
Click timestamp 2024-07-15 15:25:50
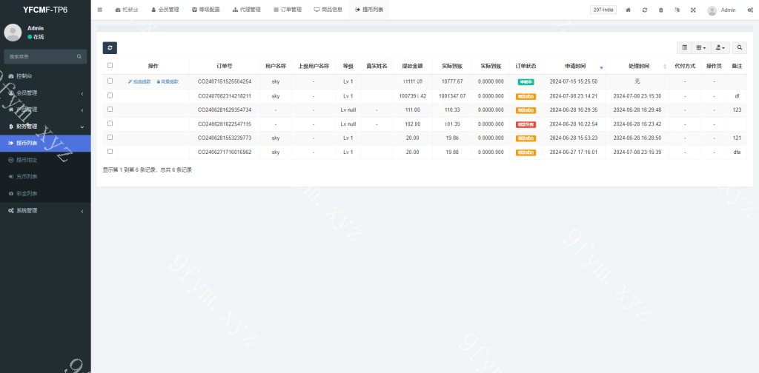(573, 82)
